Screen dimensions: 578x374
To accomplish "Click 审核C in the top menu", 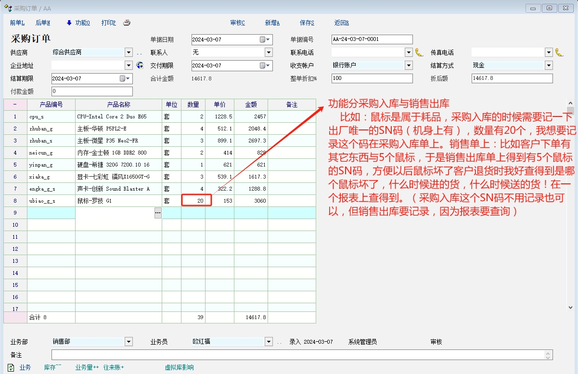I will click(x=237, y=23).
